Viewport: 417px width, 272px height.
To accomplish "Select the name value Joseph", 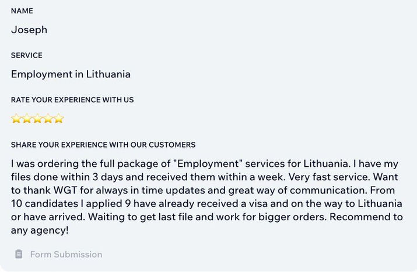I will coord(29,30).
